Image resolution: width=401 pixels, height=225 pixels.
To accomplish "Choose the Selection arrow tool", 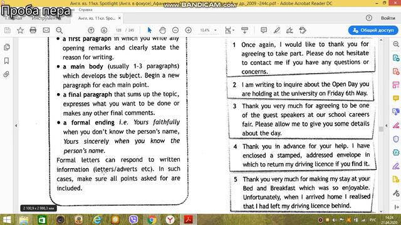I will (150, 31).
